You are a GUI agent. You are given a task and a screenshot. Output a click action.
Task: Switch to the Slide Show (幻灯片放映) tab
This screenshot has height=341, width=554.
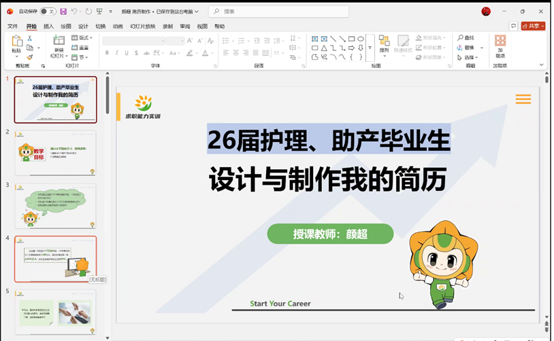click(x=142, y=26)
